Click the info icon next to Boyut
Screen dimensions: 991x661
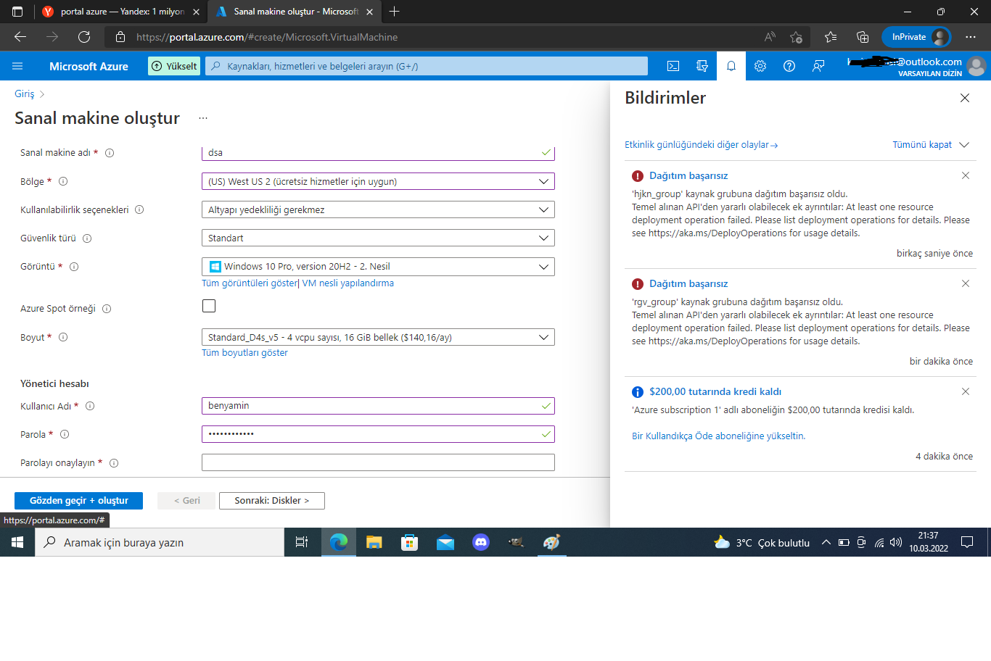coord(63,337)
